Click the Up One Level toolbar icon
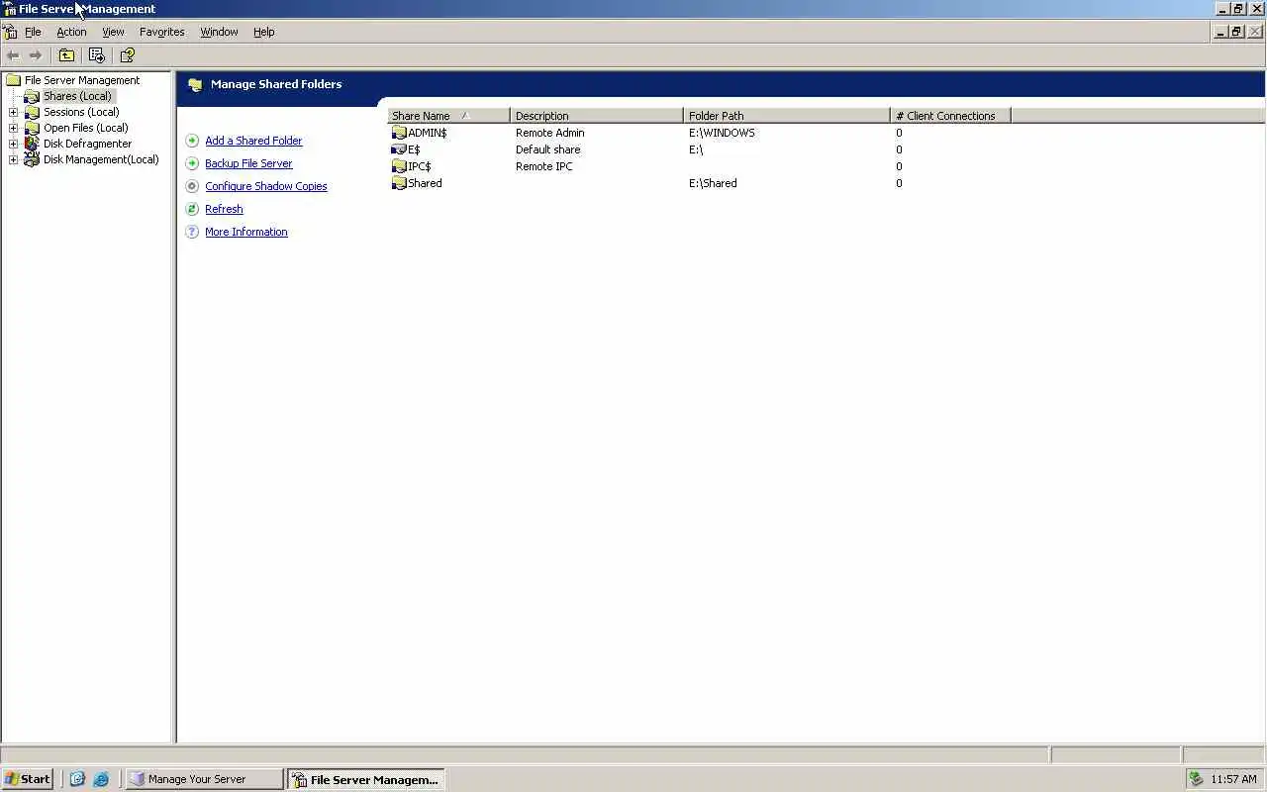This screenshot has width=1267, height=792. (x=66, y=55)
